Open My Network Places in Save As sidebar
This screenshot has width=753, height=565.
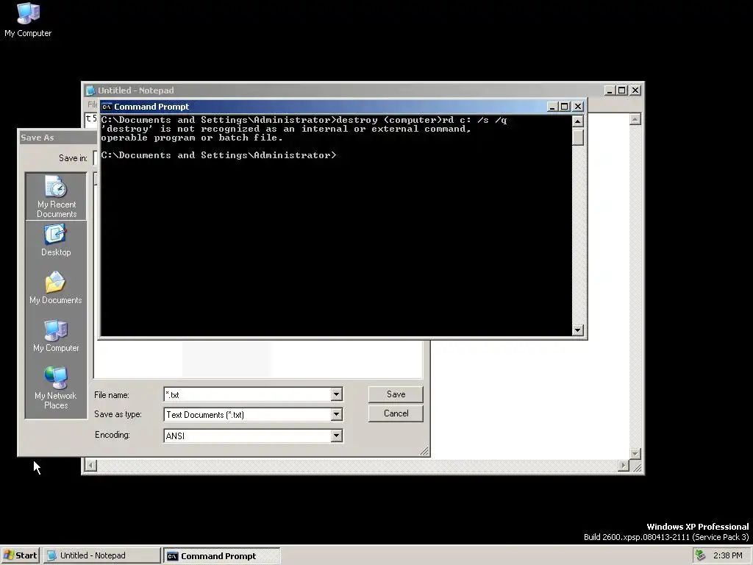[x=56, y=388]
